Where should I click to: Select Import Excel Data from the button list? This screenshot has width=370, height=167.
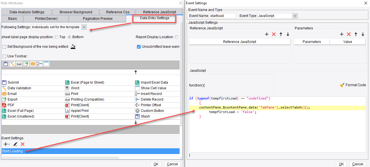click(x=152, y=83)
